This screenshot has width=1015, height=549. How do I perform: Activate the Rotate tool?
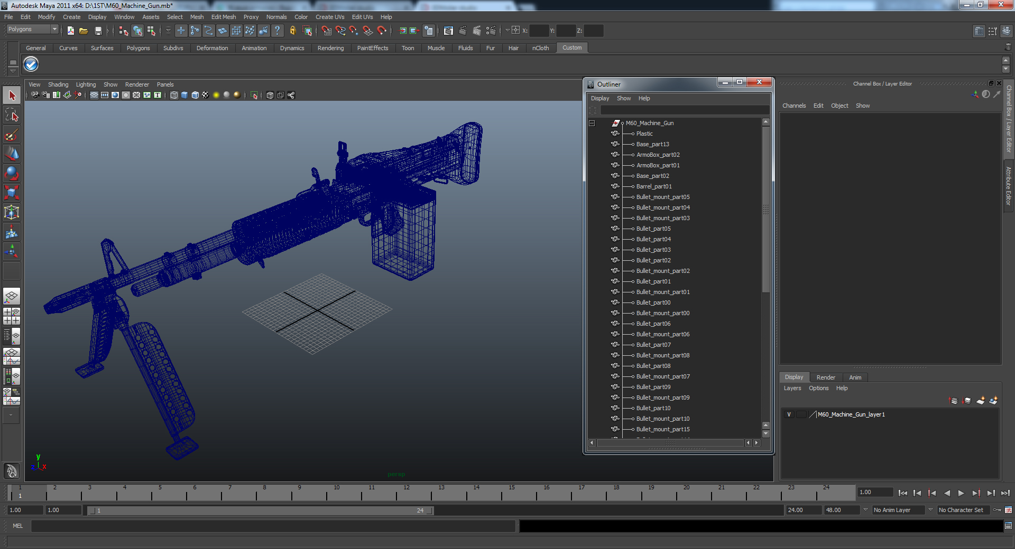tap(12, 174)
